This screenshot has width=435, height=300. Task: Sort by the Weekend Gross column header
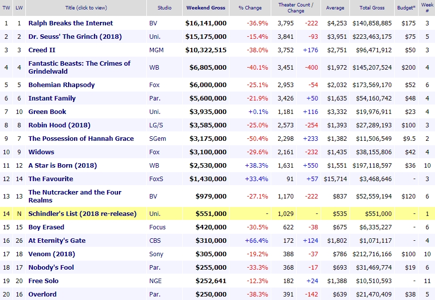pos(206,8)
